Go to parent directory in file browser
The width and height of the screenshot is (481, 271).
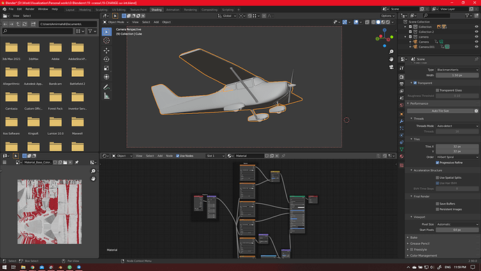(x=18, y=24)
